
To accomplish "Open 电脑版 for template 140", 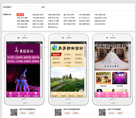I will pyautogui.click(x=32, y=113).
